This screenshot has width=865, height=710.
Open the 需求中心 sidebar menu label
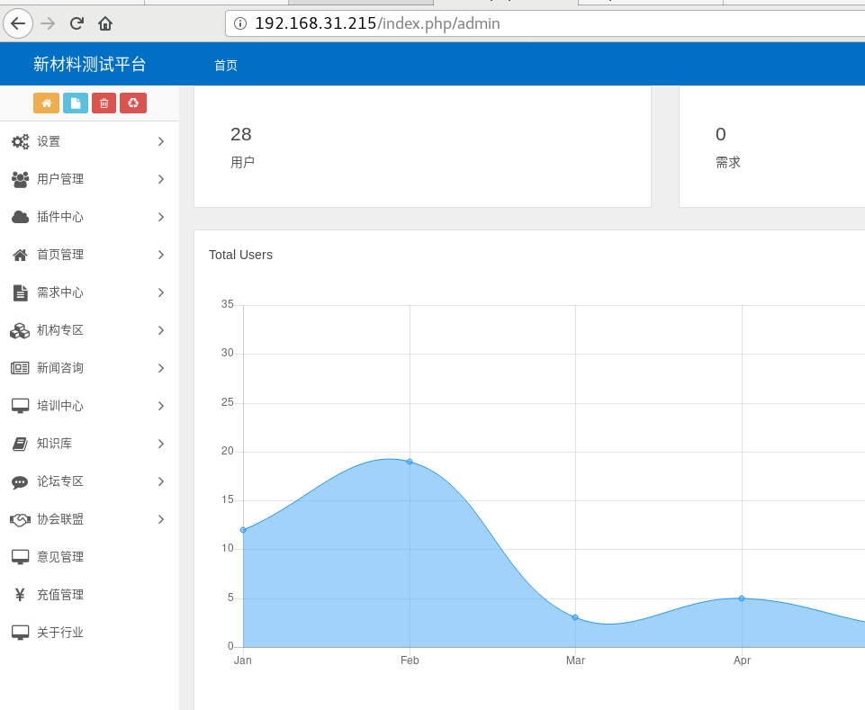coord(60,292)
